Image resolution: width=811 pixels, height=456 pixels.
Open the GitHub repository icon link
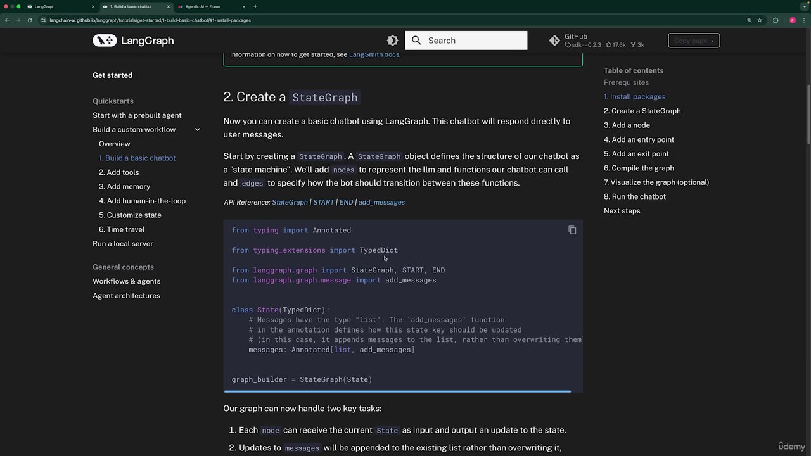pyautogui.click(x=554, y=41)
